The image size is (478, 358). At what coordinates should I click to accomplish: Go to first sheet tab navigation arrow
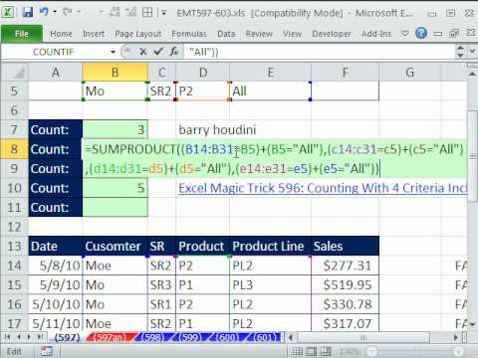pos(7,337)
